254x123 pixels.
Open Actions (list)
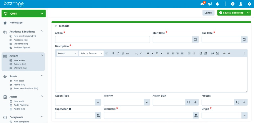pos(20,64)
